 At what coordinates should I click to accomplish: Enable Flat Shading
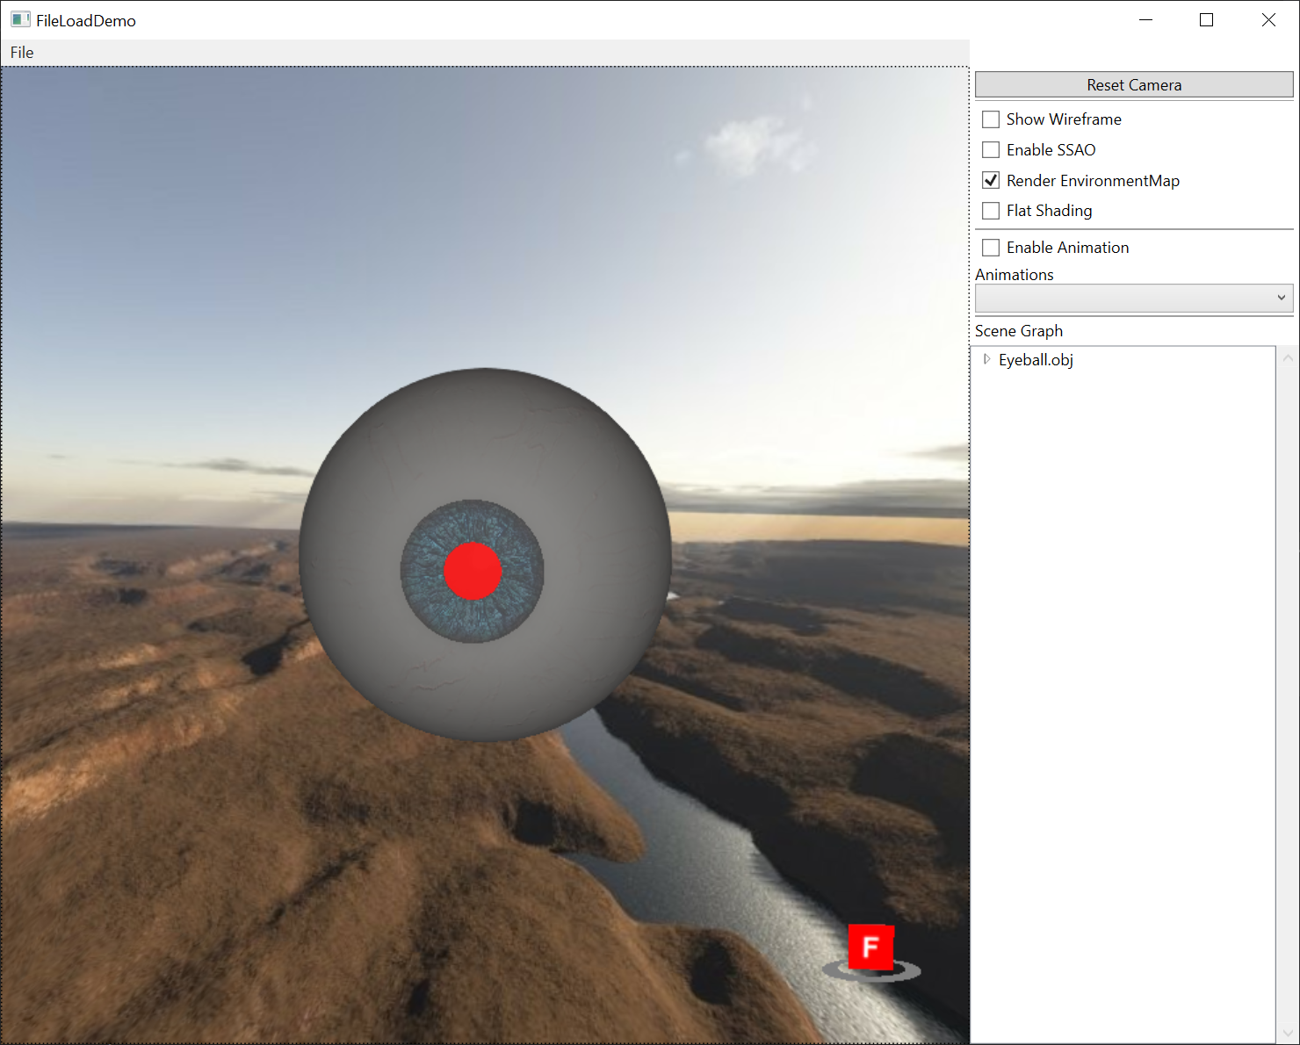(990, 211)
